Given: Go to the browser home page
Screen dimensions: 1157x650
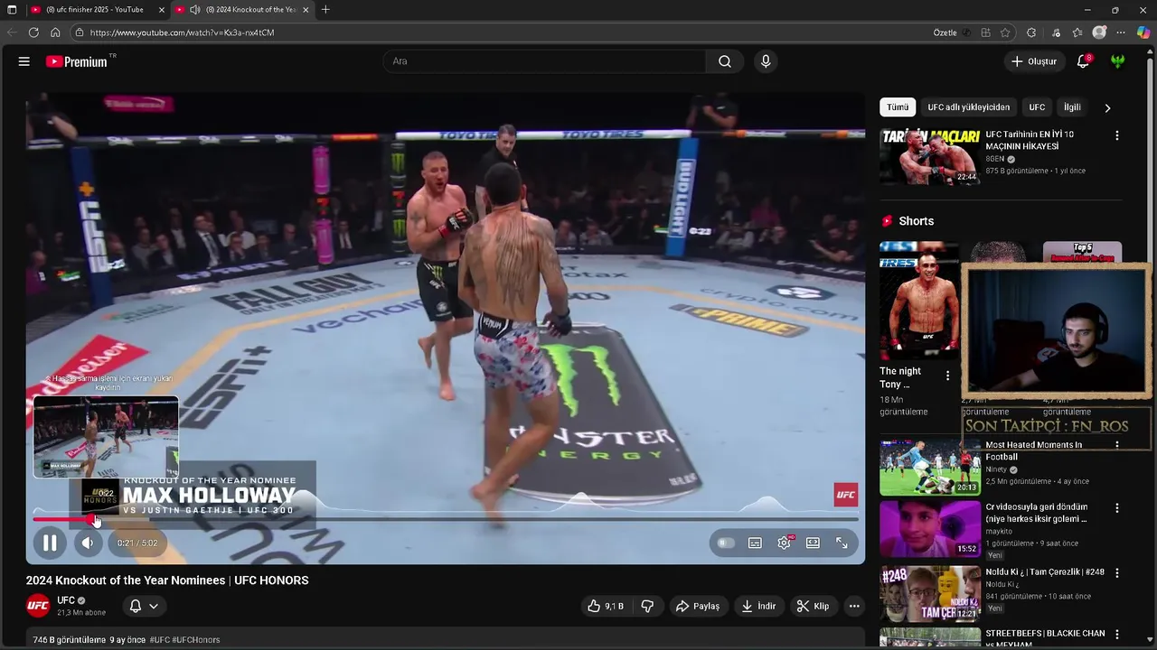Looking at the screenshot, I should click(55, 32).
